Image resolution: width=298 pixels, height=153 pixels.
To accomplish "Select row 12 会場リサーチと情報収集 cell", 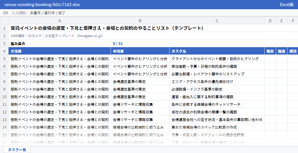I will point(140,112).
